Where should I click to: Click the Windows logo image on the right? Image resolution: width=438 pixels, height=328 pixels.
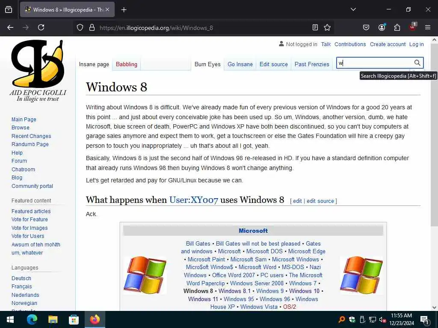[361, 275]
